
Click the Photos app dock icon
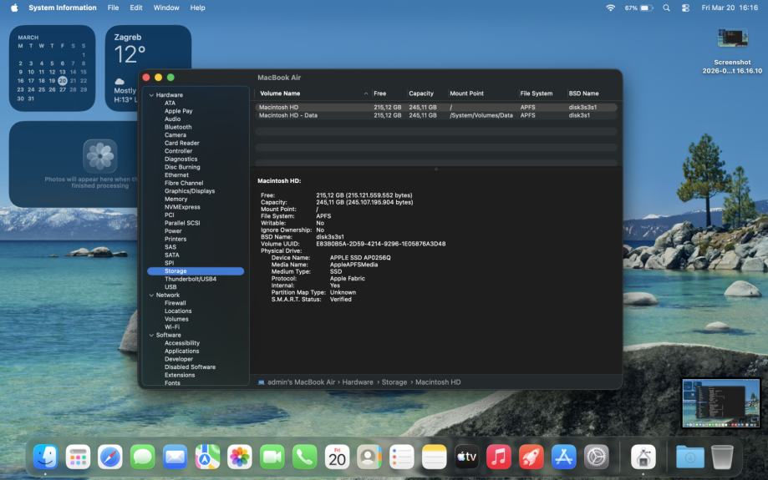240,457
